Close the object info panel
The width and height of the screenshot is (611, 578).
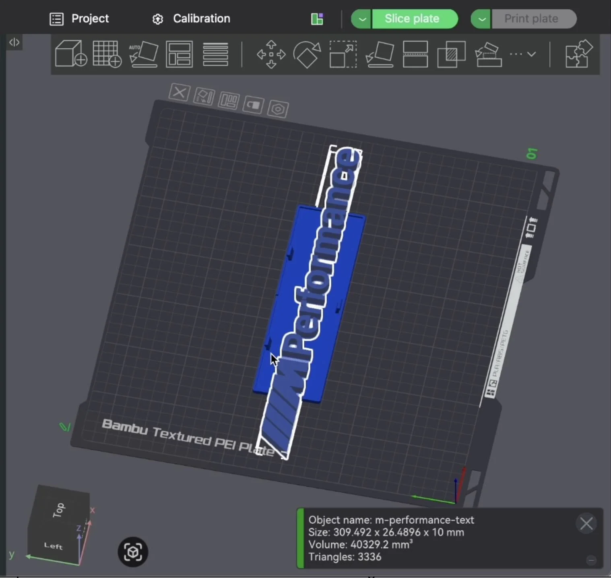click(x=586, y=524)
